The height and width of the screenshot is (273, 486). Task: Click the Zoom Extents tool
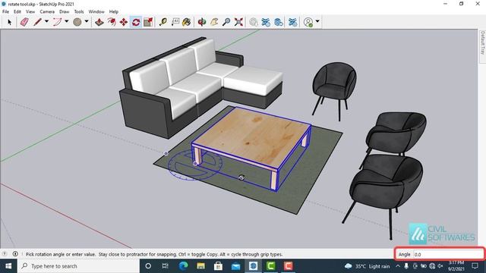tap(238, 22)
